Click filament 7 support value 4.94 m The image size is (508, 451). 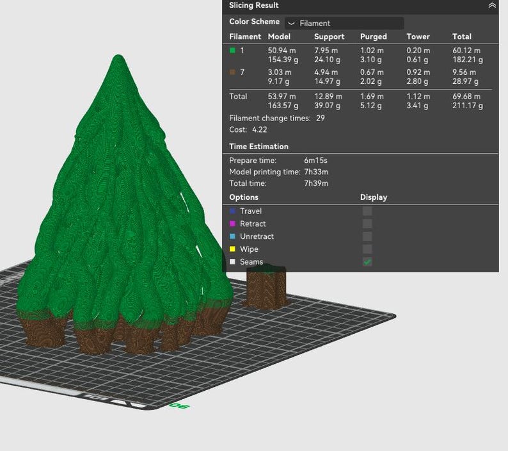[326, 72]
